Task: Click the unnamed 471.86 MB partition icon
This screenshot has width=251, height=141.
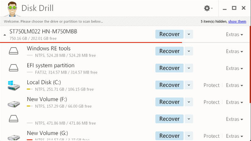Action: tap(13, 119)
